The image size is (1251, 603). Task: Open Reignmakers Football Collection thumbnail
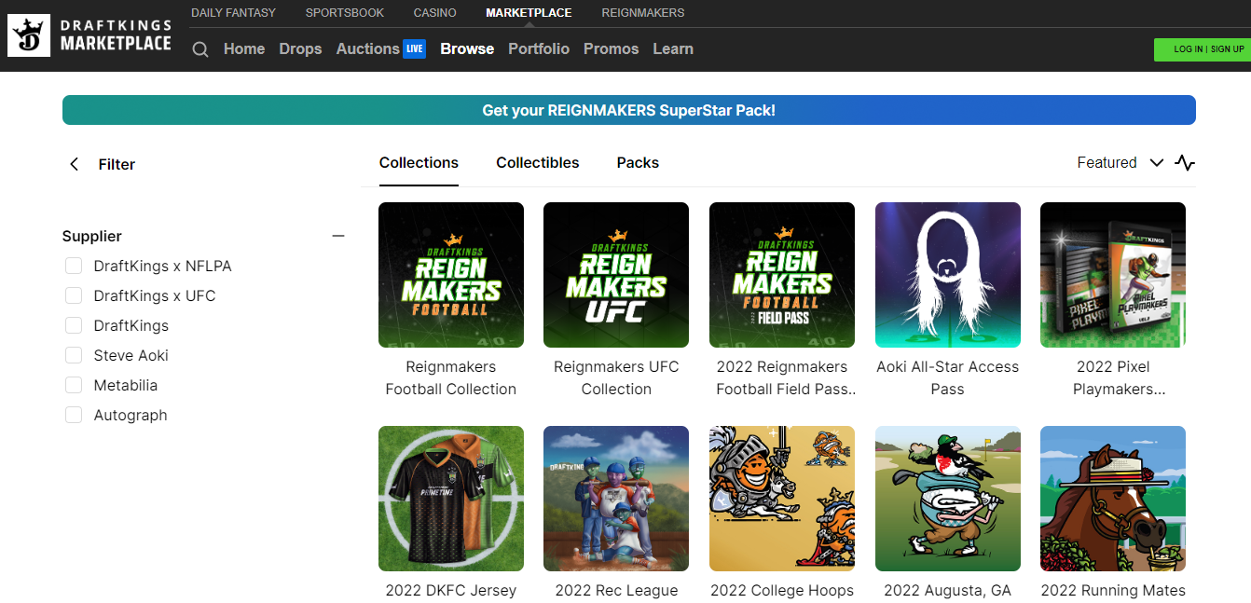pos(451,275)
